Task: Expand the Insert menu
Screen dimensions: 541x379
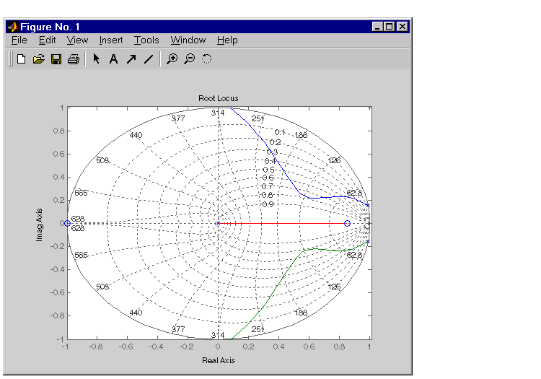Action: (111, 40)
